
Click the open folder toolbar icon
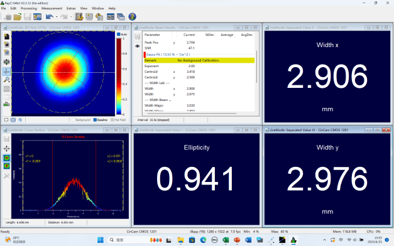click(18, 17)
